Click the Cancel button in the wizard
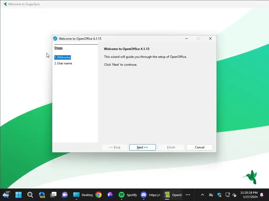This screenshot has height=201, width=269. [200, 147]
